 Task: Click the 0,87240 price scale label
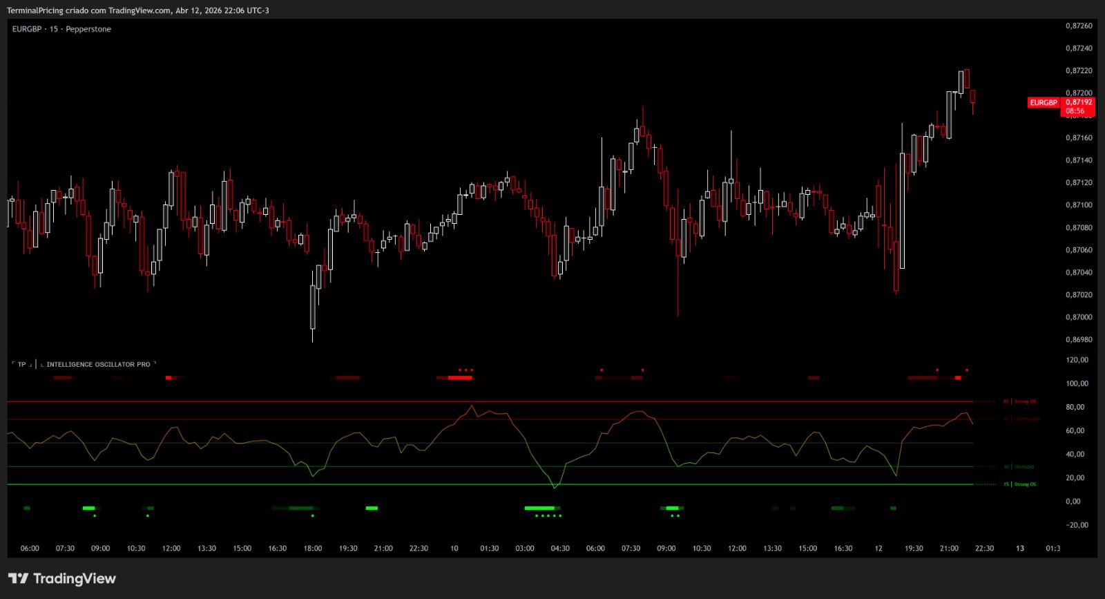pos(1079,48)
